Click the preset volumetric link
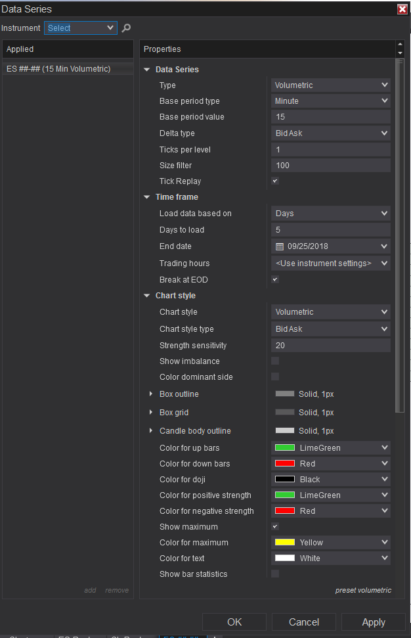The image size is (411, 638). (362, 590)
